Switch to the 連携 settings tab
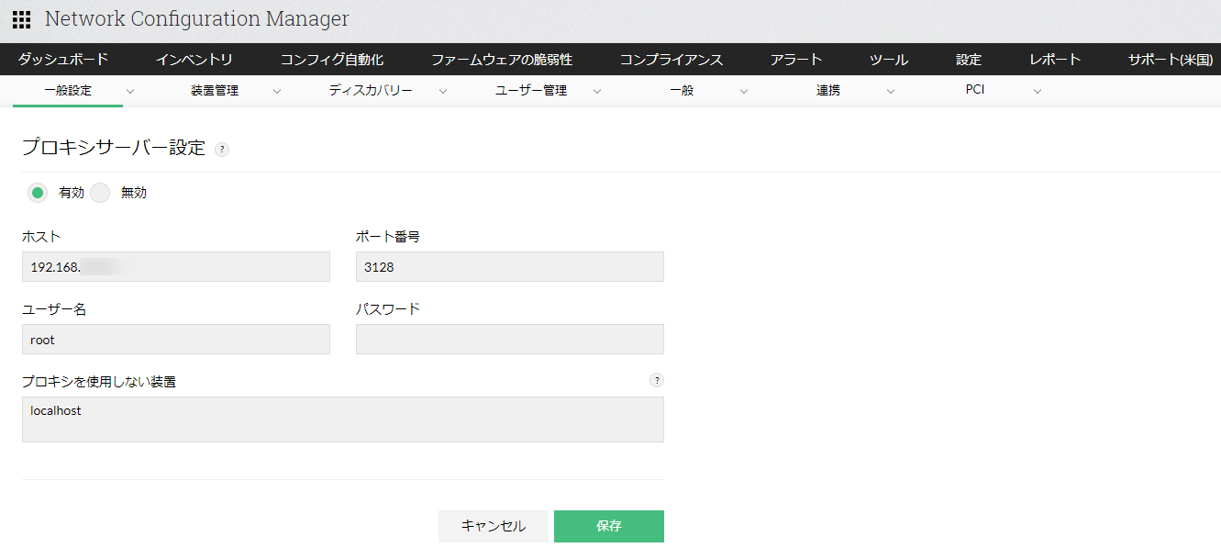1221x559 pixels. pyautogui.click(x=828, y=91)
